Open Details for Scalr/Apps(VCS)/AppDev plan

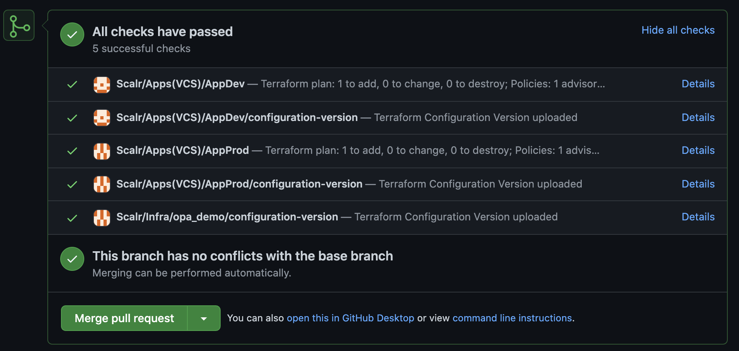tap(698, 84)
